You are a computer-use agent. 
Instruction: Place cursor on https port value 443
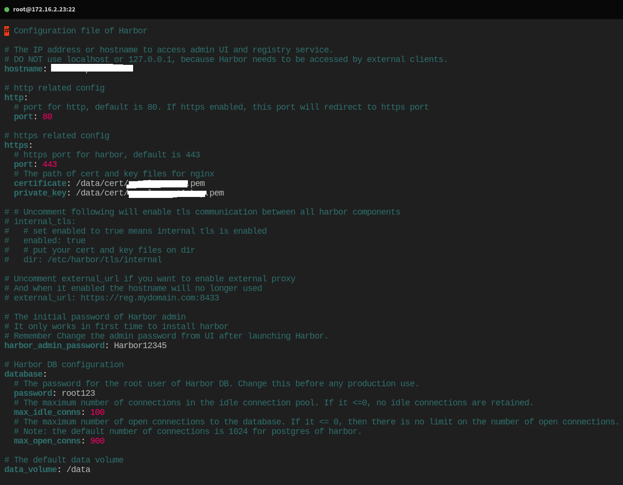click(50, 165)
